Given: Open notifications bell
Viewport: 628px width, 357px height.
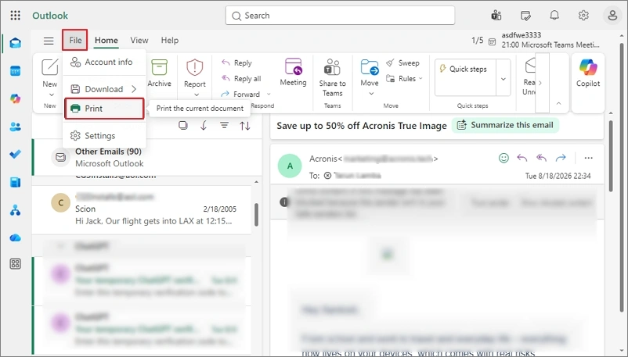Looking at the screenshot, I should click(554, 16).
